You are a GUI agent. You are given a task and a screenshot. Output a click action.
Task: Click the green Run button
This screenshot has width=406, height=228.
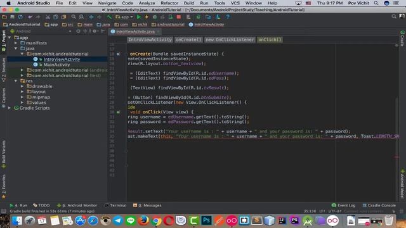tap(139, 17)
